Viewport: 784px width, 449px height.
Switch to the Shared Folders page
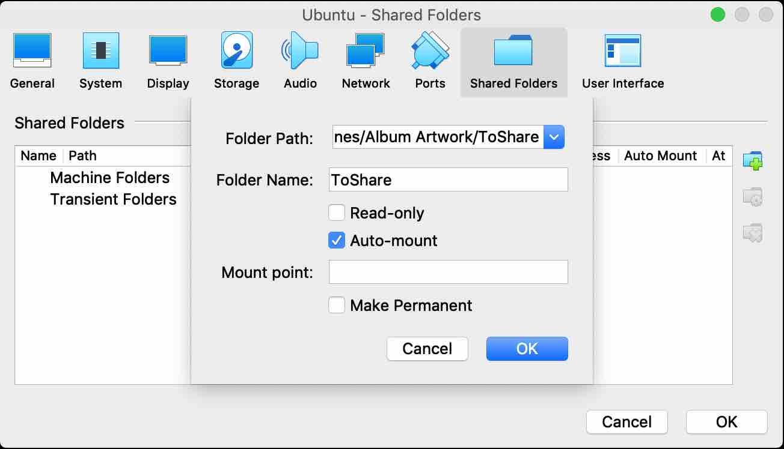click(513, 58)
